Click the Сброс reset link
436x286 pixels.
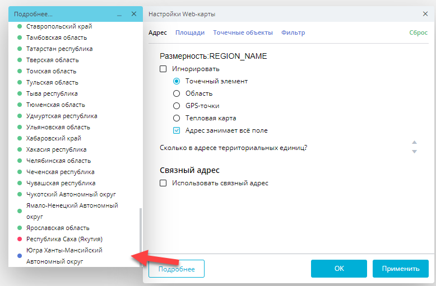click(419, 32)
